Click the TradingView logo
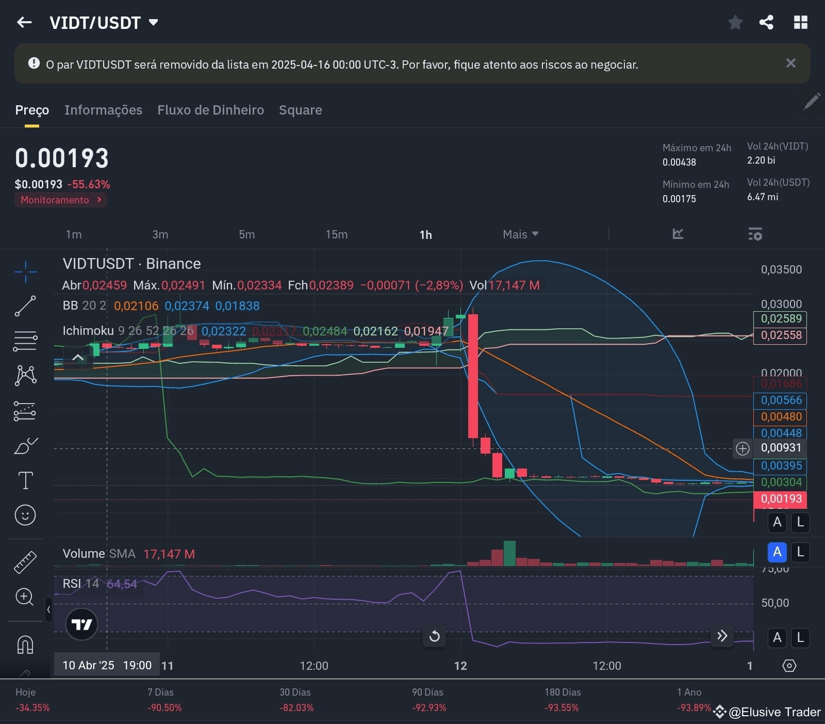 click(81, 624)
